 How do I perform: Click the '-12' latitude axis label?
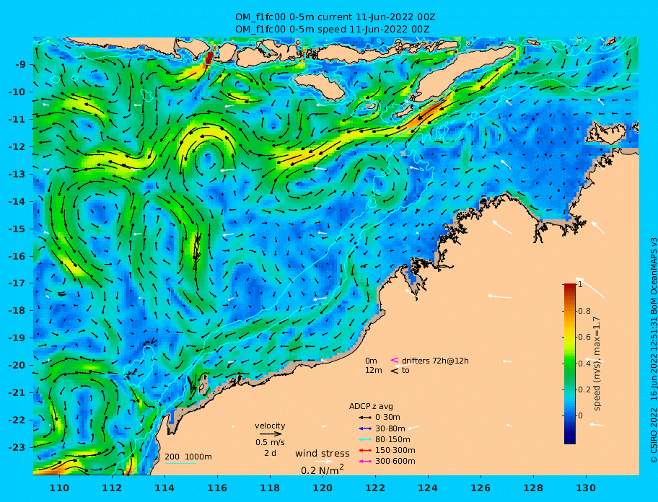17,147
